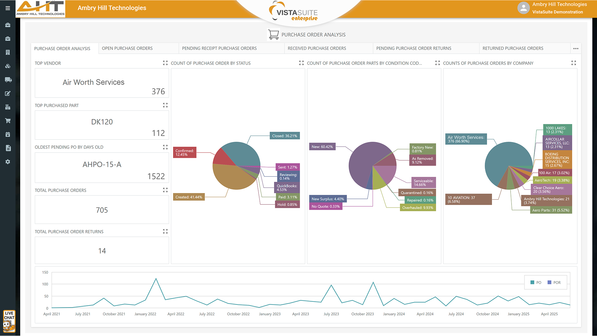Open the calendar plus sidebar icon
The width and height of the screenshot is (597, 336).
pyautogui.click(x=8, y=134)
